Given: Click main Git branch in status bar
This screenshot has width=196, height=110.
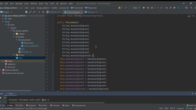Looking at the screenshot, I should tap(189, 108).
